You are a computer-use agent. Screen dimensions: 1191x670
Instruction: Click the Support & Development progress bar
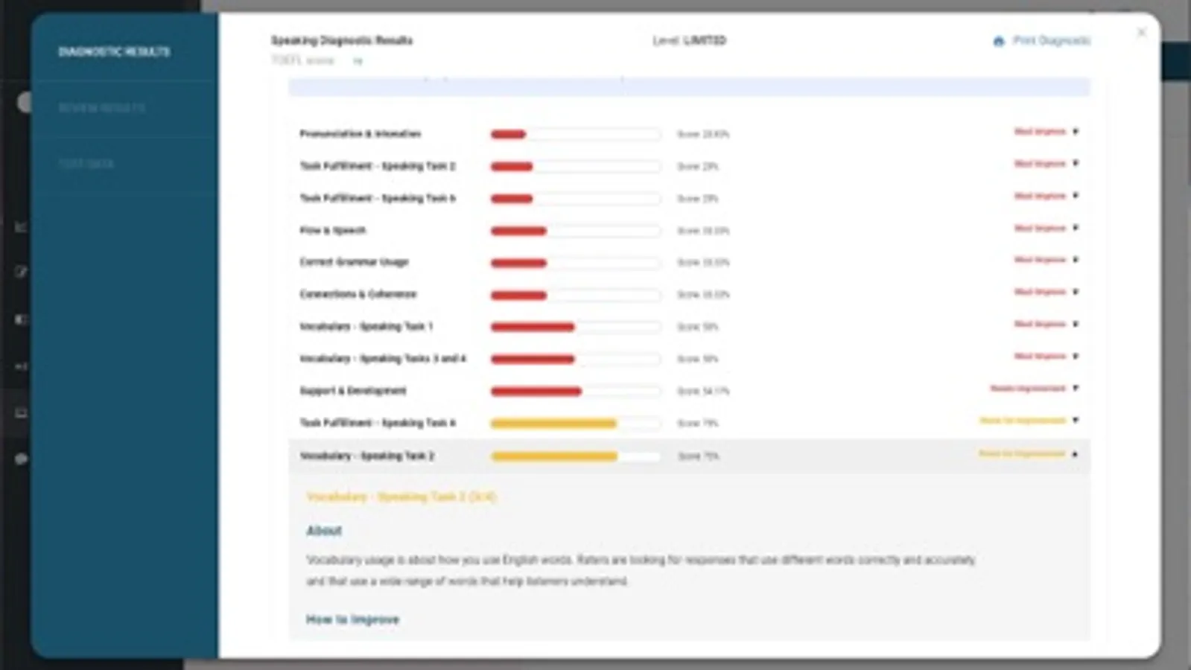coord(575,392)
